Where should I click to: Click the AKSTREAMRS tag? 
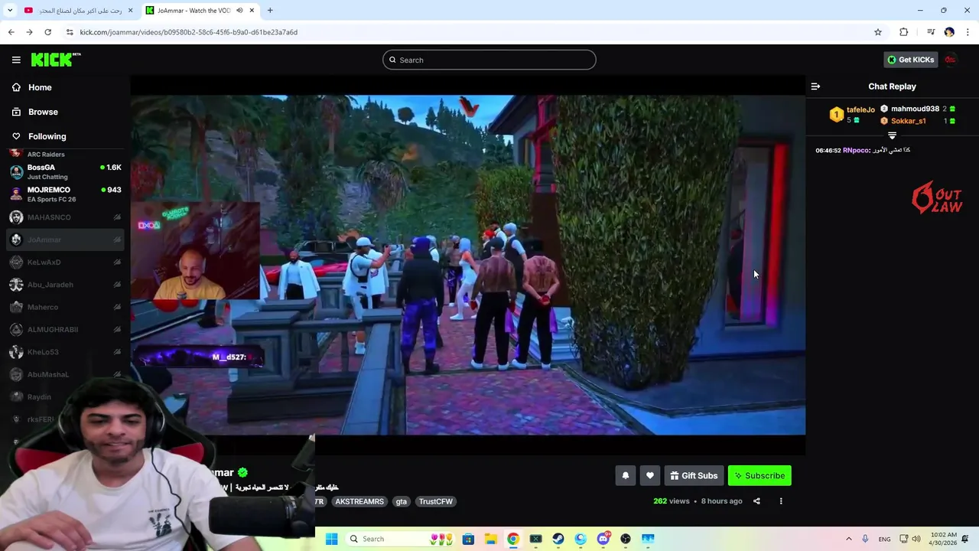(359, 501)
